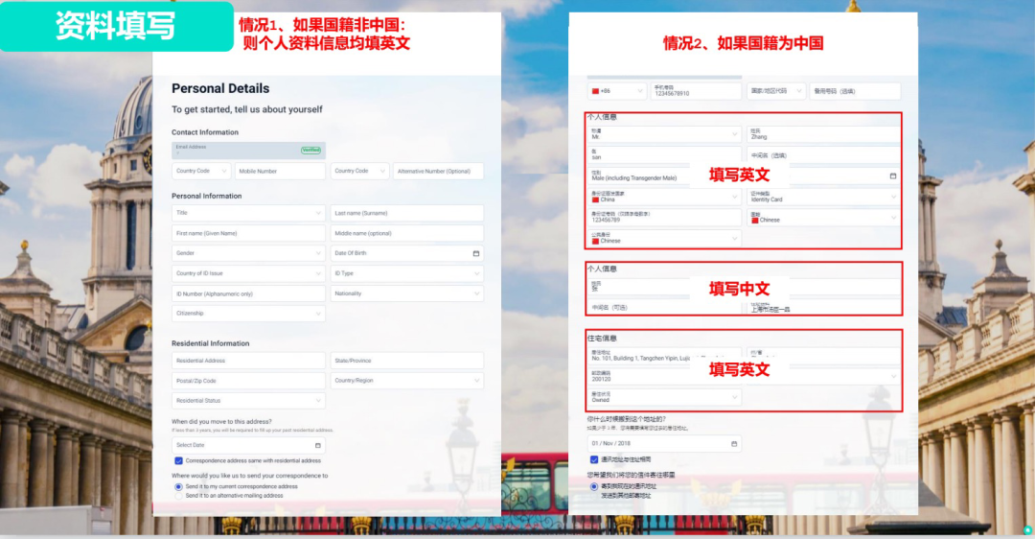The height and width of the screenshot is (539, 1035).
Task: Click the Alternative Number (Optional) field
Action: click(438, 171)
